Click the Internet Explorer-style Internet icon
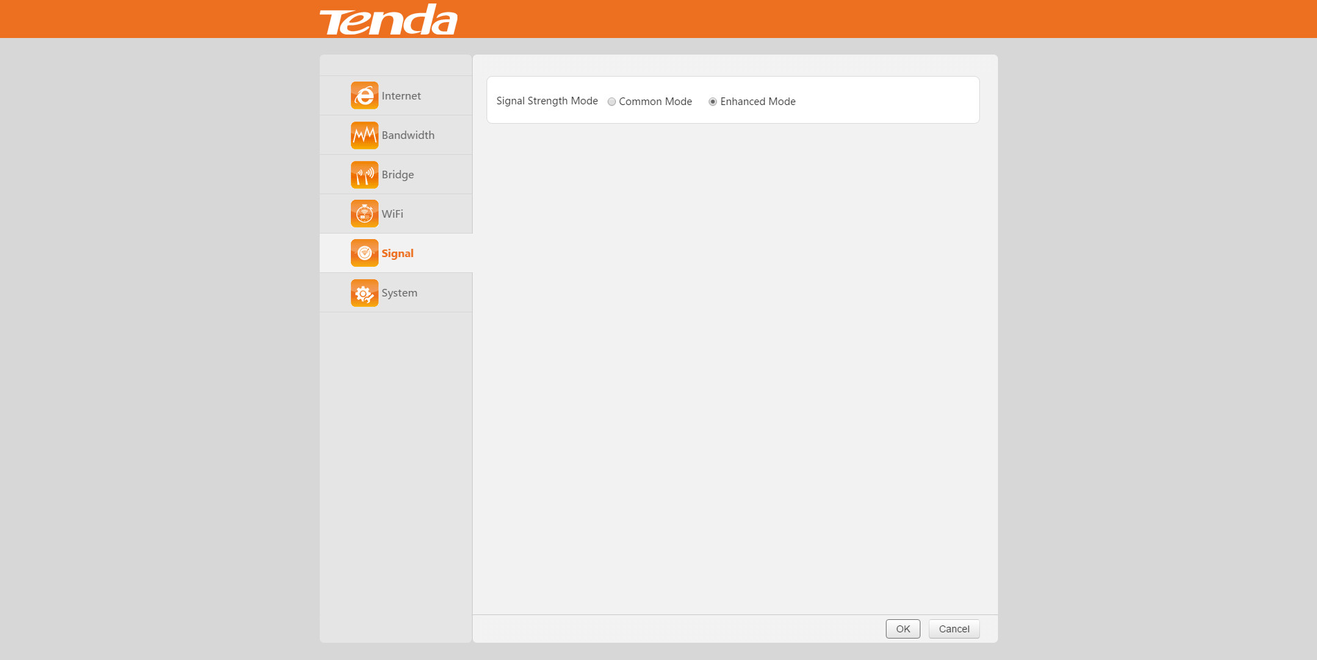Image resolution: width=1317 pixels, height=660 pixels. (x=365, y=95)
